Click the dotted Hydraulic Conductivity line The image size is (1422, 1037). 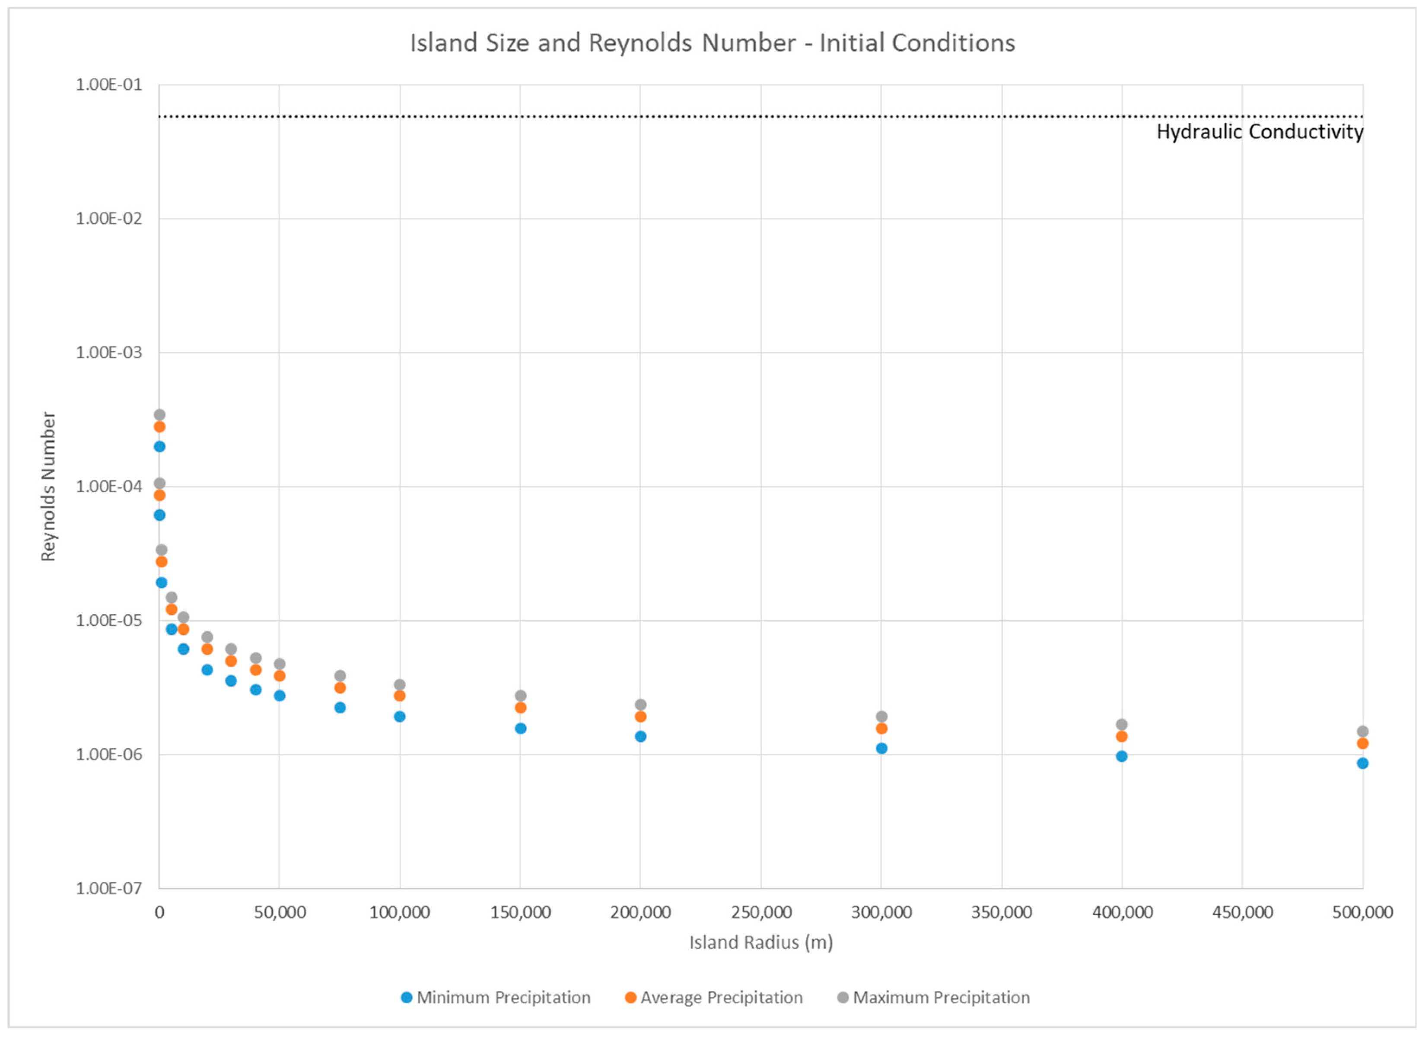[x=628, y=116]
